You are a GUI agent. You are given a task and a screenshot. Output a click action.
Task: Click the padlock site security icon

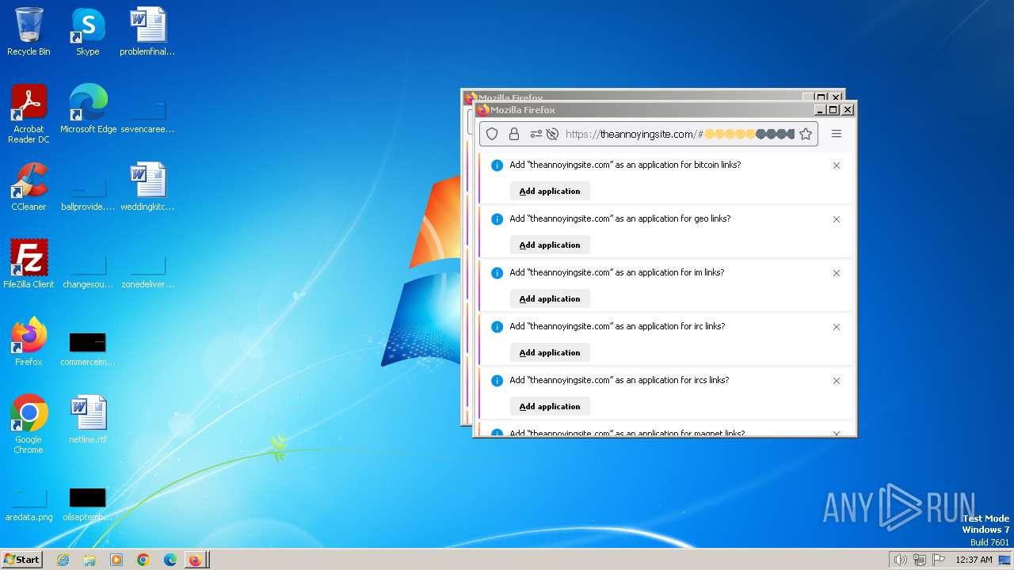pyautogui.click(x=514, y=134)
